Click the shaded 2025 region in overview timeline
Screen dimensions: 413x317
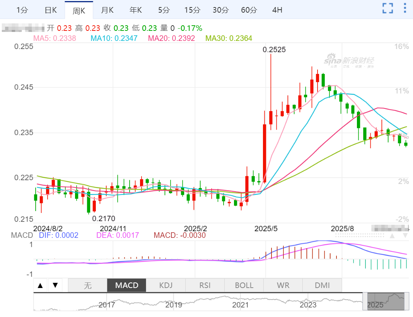pyautogui.click(x=386, y=301)
